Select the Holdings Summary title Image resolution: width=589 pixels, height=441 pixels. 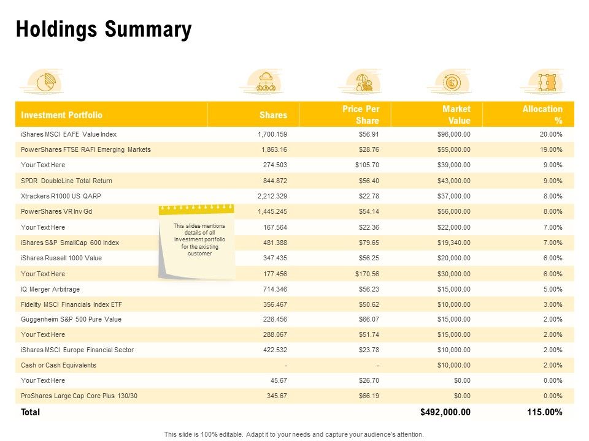click(x=104, y=29)
